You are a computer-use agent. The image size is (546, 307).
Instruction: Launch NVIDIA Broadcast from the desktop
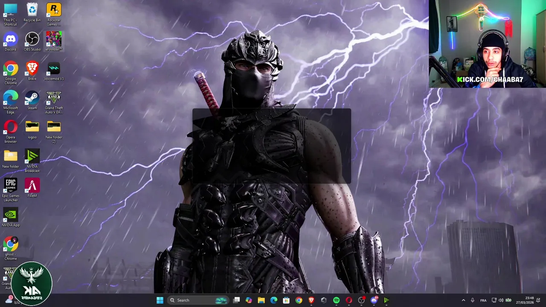(x=32, y=161)
